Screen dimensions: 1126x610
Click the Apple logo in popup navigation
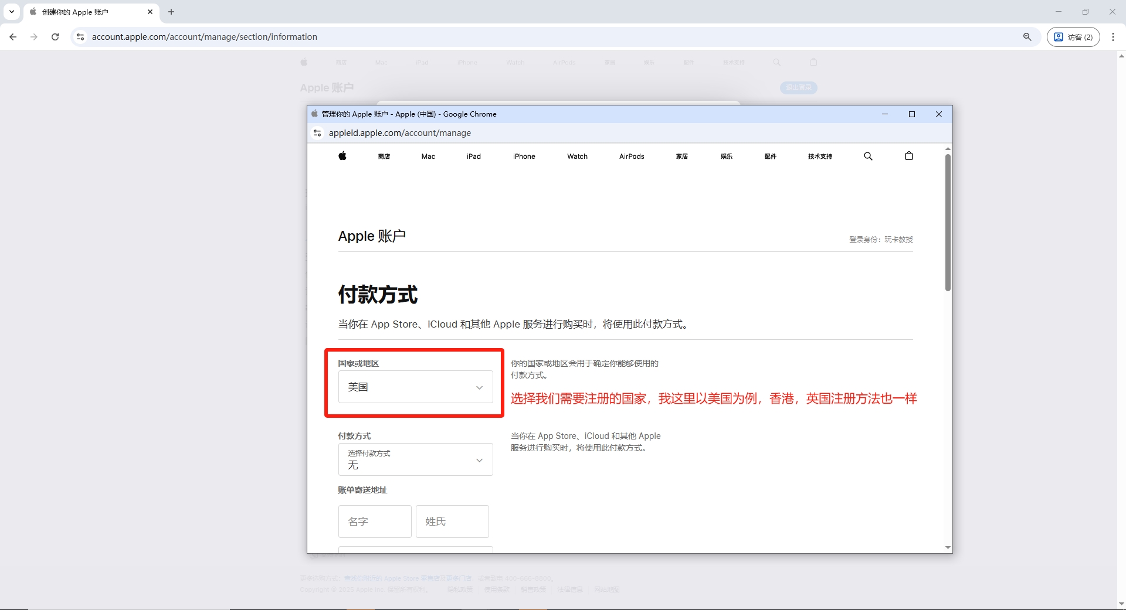click(x=342, y=156)
